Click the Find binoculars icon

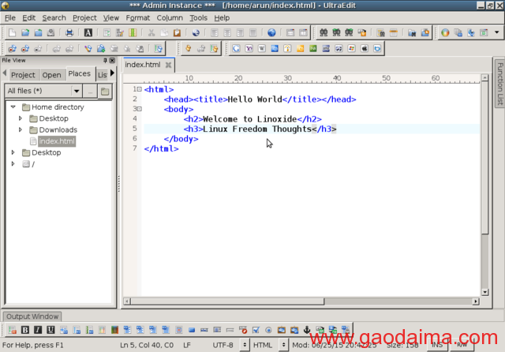click(x=324, y=32)
